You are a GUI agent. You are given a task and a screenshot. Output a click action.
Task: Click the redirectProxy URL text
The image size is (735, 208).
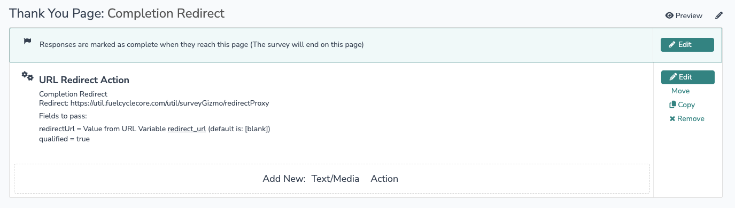point(154,103)
